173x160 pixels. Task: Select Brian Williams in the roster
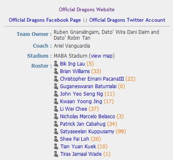click(75, 71)
